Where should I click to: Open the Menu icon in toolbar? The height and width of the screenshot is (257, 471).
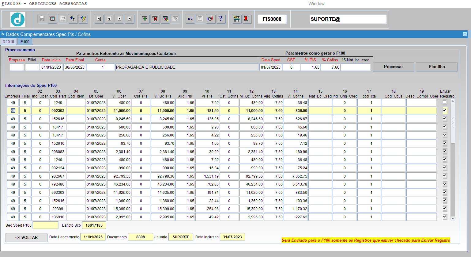(236, 19)
